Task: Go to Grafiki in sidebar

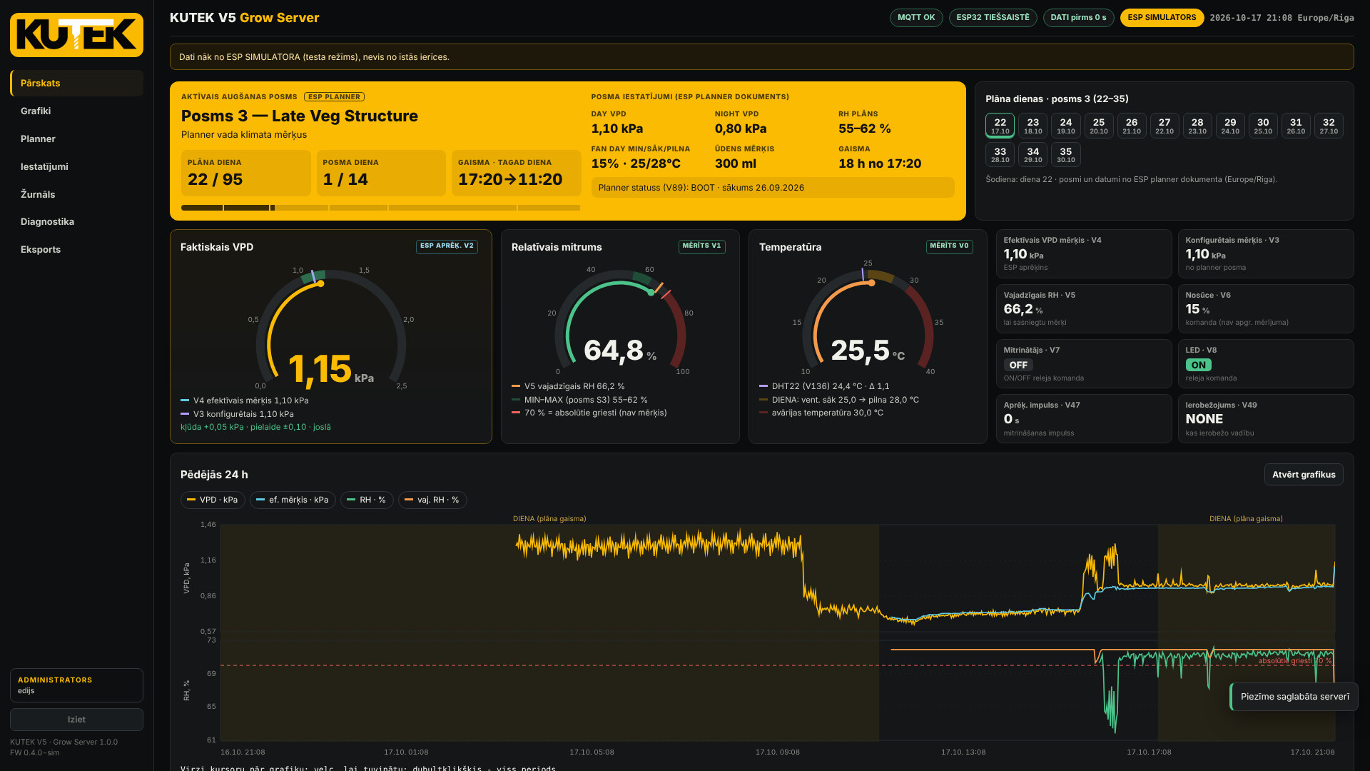Action: click(76, 111)
